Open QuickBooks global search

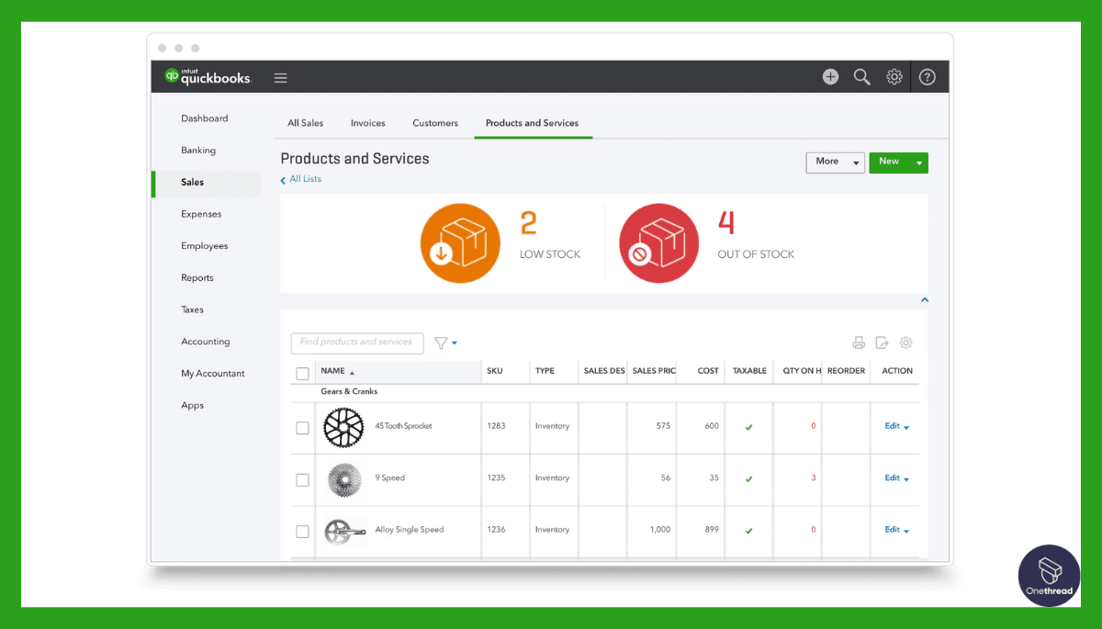862,76
